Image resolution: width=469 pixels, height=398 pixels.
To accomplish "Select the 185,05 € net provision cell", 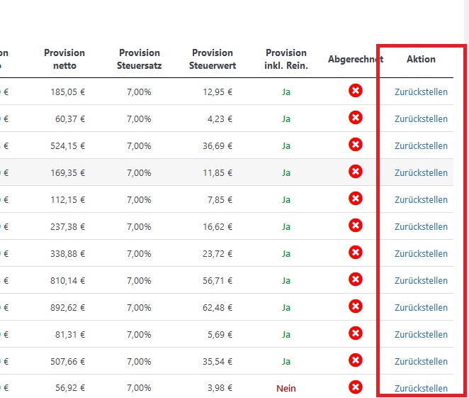I will pos(68,92).
